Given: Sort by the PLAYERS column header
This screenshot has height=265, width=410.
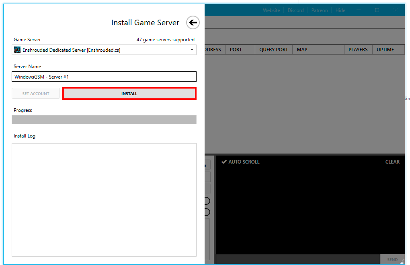Looking at the screenshot, I should [358, 50].
